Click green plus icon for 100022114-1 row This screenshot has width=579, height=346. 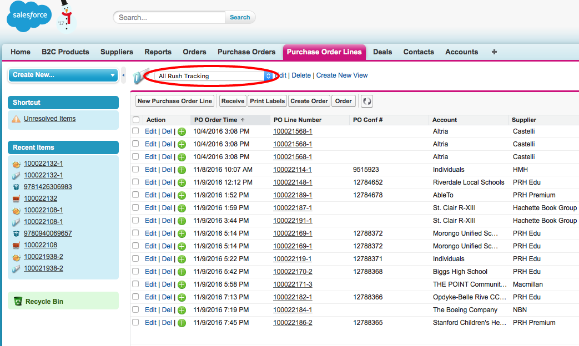[x=182, y=170]
